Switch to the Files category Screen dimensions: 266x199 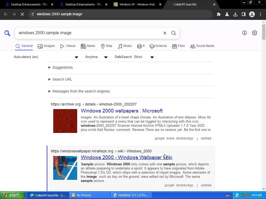[178, 46]
